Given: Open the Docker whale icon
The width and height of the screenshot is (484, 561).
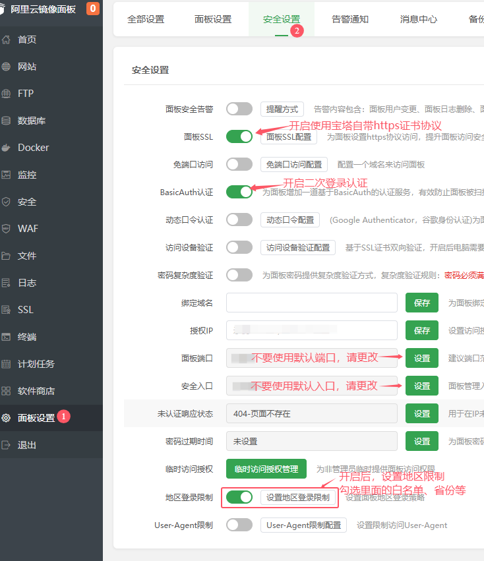Looking at the screenshot, I should [x=7, y=148].
